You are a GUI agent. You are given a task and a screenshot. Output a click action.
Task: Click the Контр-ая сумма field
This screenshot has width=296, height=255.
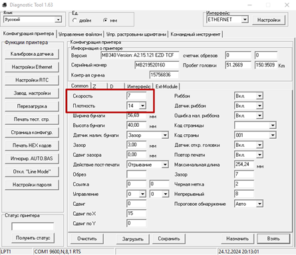pyautogui.click(x=164, y=75)
